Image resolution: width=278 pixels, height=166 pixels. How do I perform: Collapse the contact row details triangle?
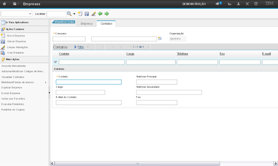55,62
